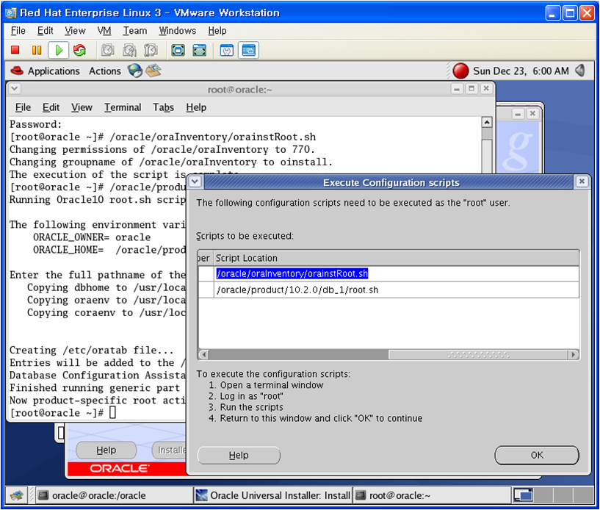Click the VMware power on (green play) icon
The width and height of the screenshot is (600, 510).
point(59,50)
